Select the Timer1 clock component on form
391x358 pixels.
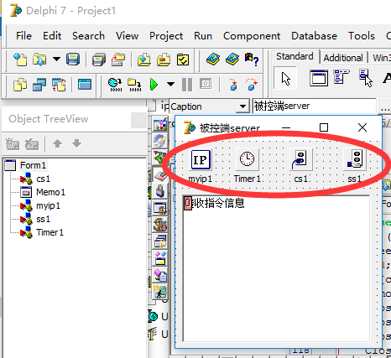point(248,159)
